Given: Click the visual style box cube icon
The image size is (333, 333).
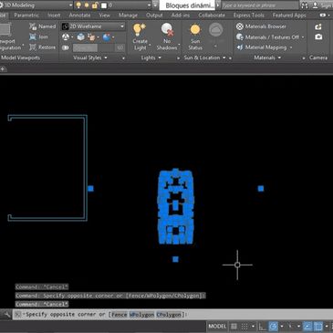Looking at the screenshot, I should pos(81,37).
